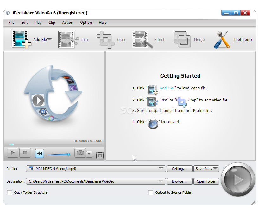The width and height of the screenshot is (259, 208).
Task: Open the Play menu
Action: (x=38, y=23)
